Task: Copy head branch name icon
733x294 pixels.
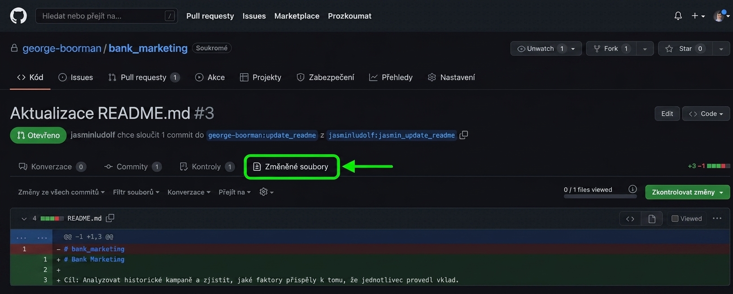Action: point(464,135)
